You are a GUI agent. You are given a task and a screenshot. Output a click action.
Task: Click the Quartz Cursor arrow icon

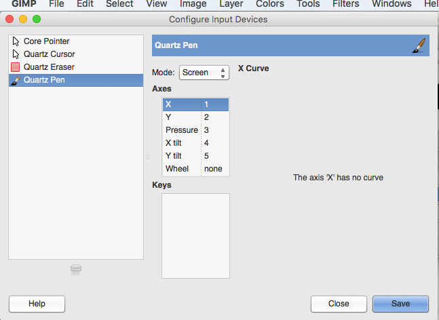tap(16, 54)
